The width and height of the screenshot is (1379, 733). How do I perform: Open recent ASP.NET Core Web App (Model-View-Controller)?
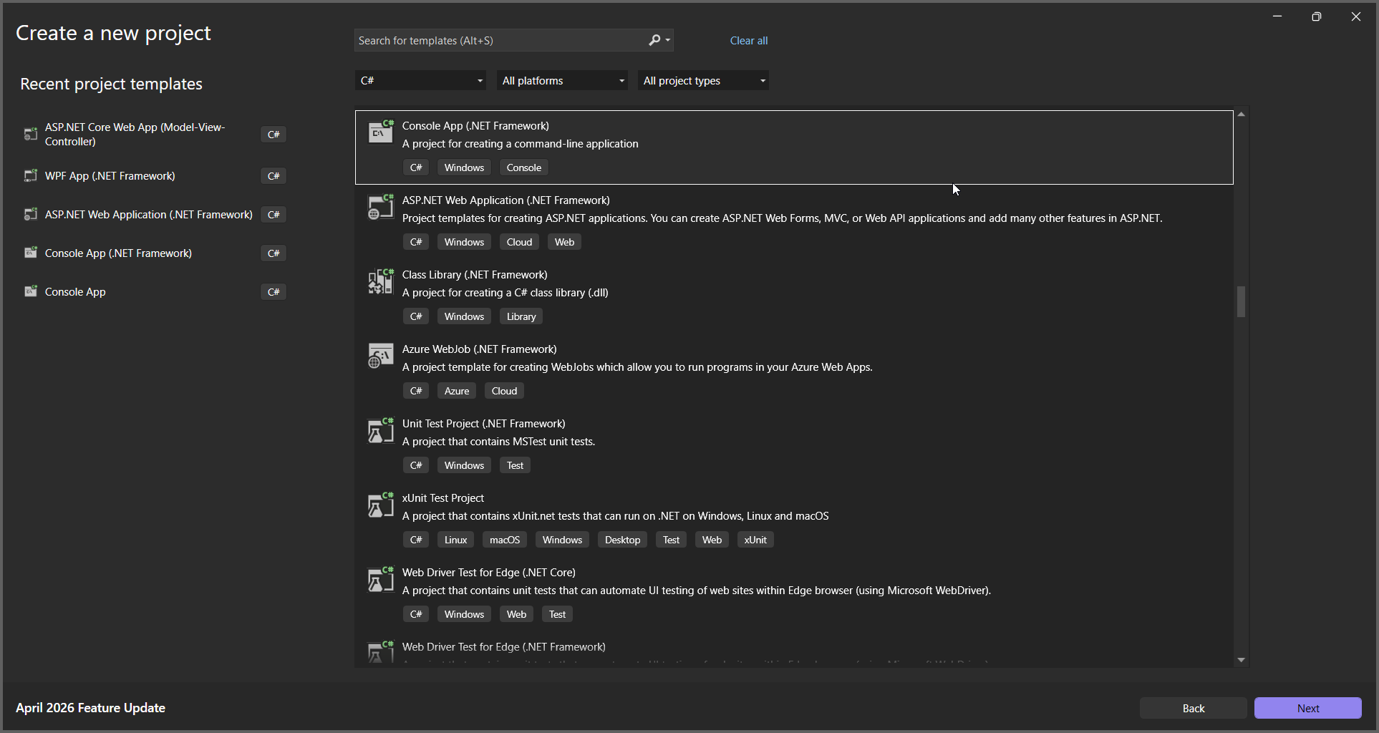click(154, 134)
